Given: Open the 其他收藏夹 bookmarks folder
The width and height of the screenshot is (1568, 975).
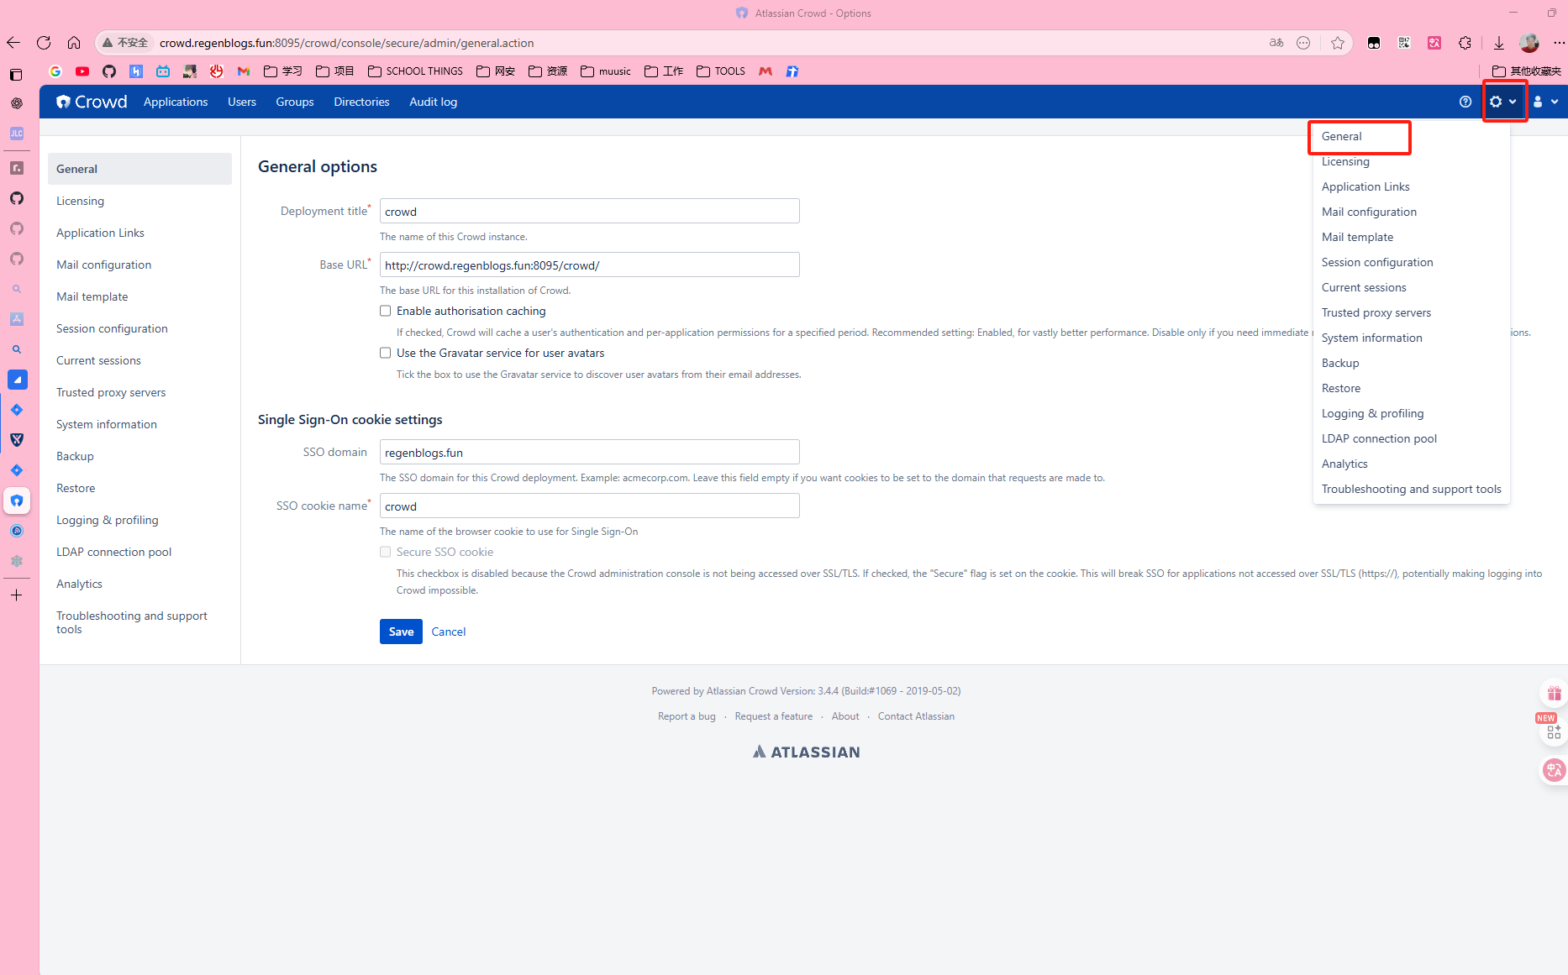Looking at the screenshot, I should (x=1527, y=71).
